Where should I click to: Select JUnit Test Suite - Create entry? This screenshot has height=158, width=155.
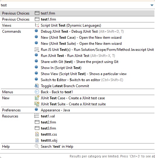[73, 104]
